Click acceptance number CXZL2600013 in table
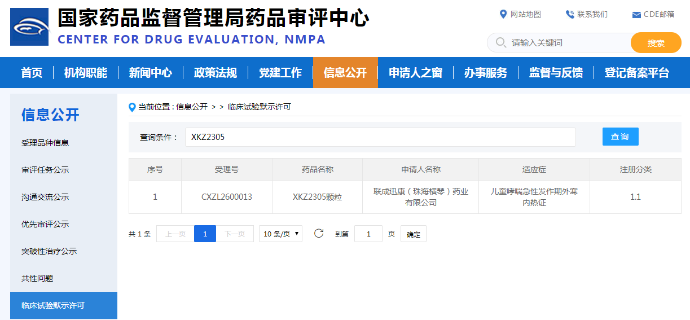This screenshot has width=690, height=320. pyautogui.click(x=227, y=197)
